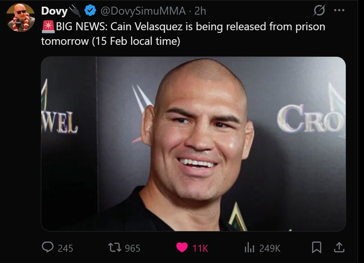
Task: Open Dovy's profile picture avatar
Action: point(20,17)
